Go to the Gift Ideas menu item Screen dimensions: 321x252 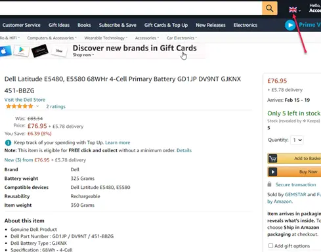tap(59, 25)
